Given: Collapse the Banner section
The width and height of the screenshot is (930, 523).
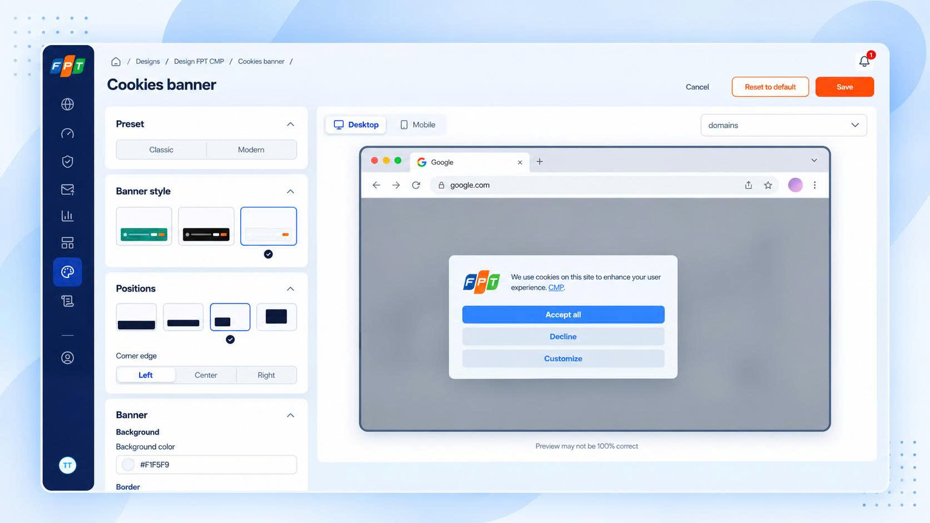Looking at the screenshot, I should pos(290,415).
